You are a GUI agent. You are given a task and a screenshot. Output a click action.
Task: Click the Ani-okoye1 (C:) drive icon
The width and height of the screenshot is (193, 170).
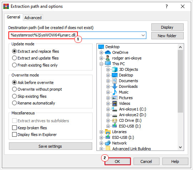pos(114,109)
